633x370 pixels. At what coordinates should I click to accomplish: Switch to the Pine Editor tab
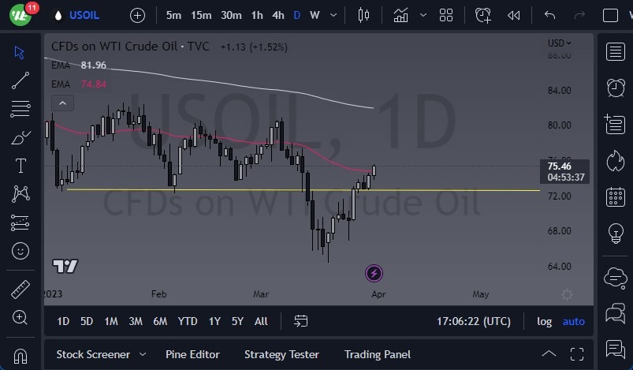click(x=192, y=354)
